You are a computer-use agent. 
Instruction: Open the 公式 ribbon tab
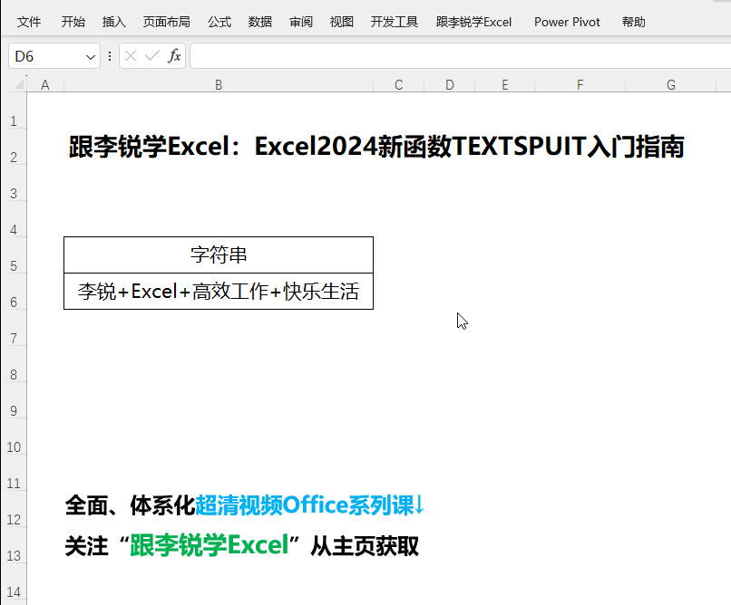click(219, 22)
